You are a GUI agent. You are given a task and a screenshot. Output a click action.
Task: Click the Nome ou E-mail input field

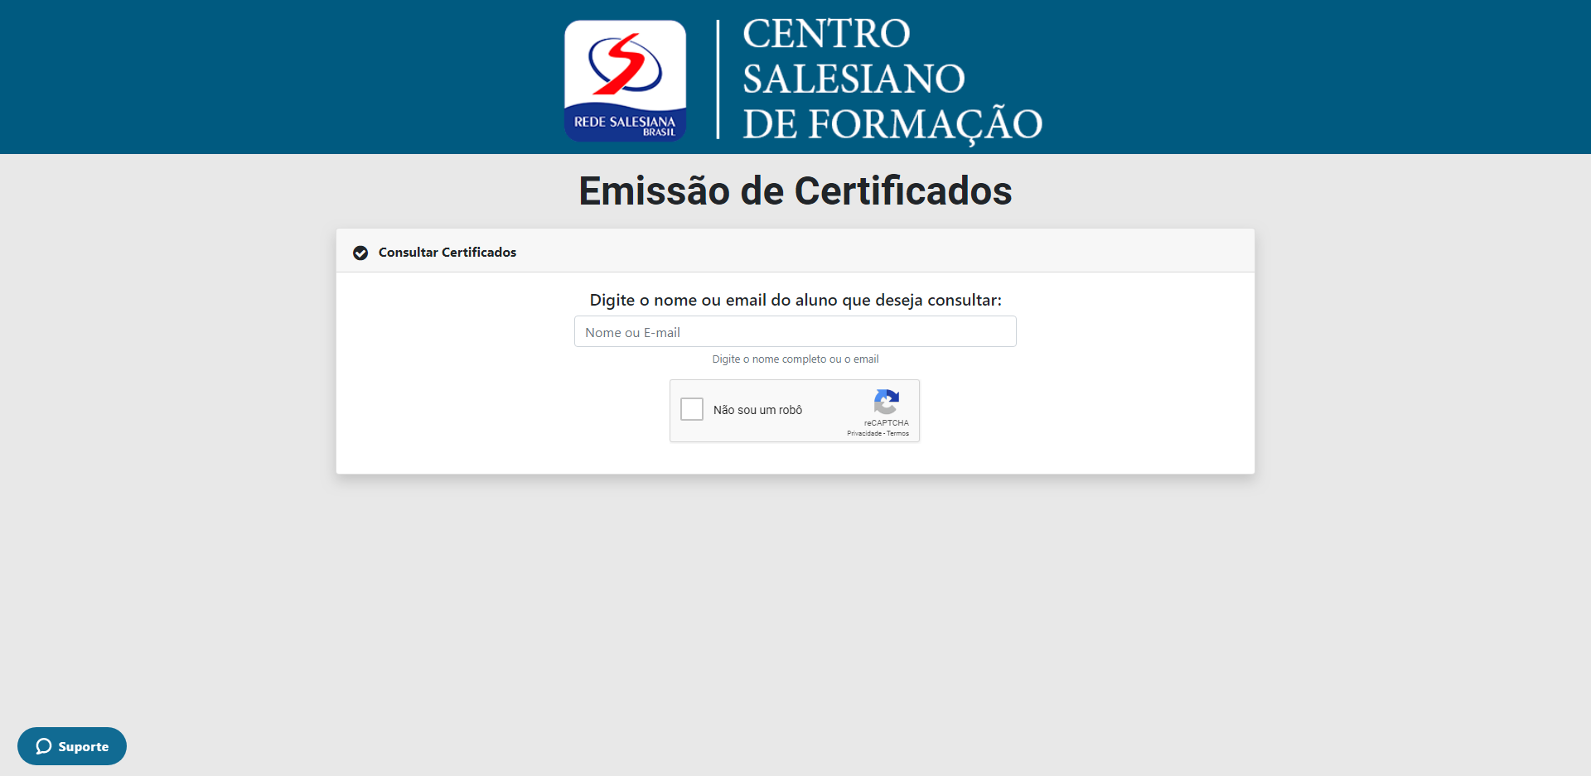pos(795,331)
